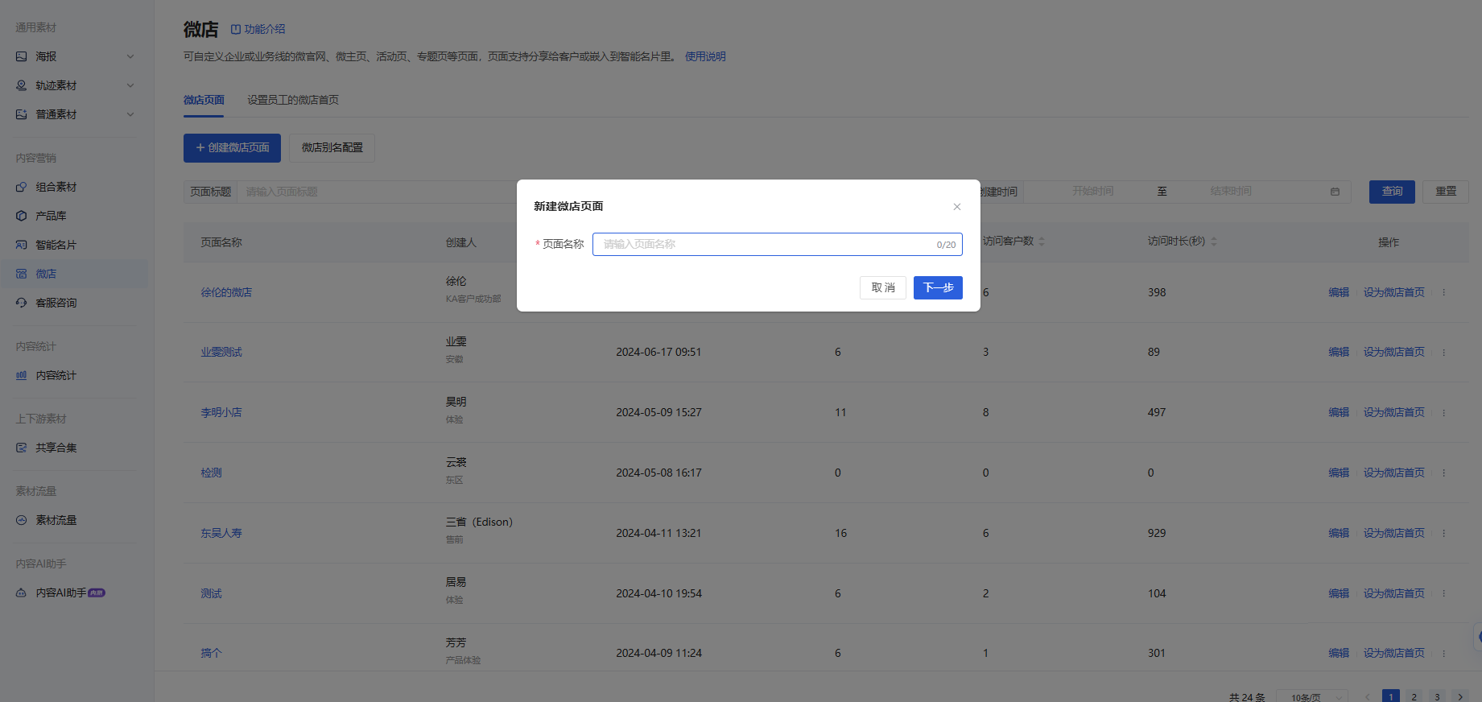Expand the 海报 submenu chevron
The width and height of the screenshot is (1482, 702).
tap(130, 56)
